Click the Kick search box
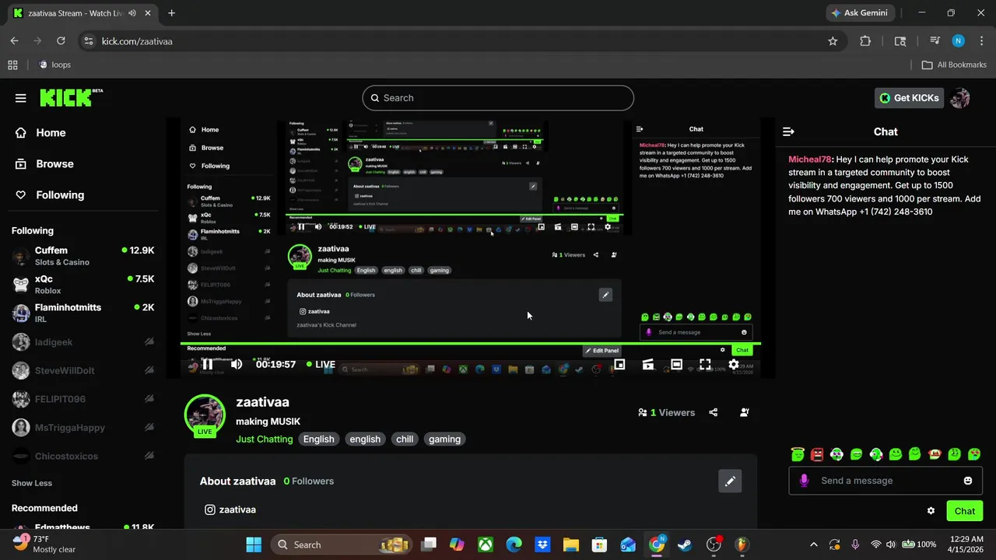The image size is (996, 560). coord(498,98)
